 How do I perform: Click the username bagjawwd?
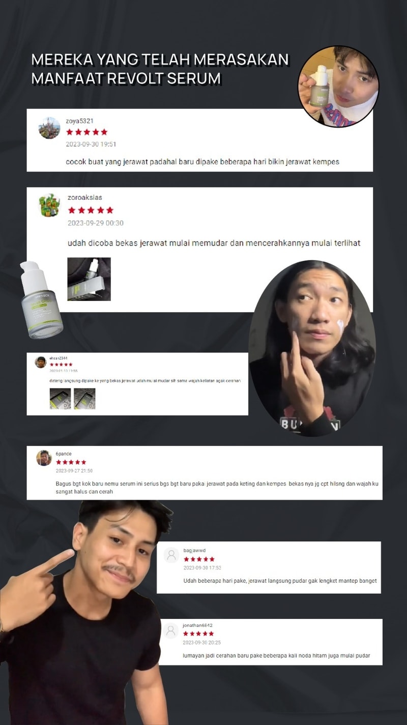pos(195,550)
